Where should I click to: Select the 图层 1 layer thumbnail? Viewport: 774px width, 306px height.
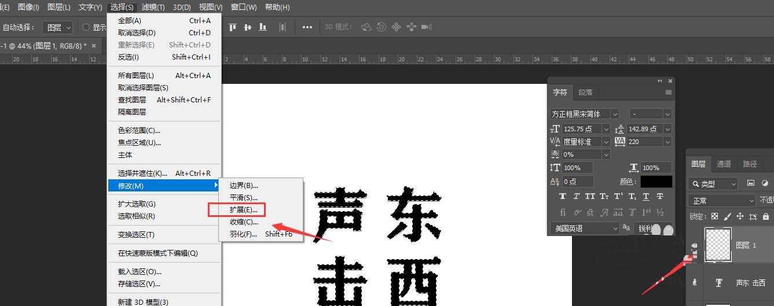pyautogui.click(x=717, y=246)
